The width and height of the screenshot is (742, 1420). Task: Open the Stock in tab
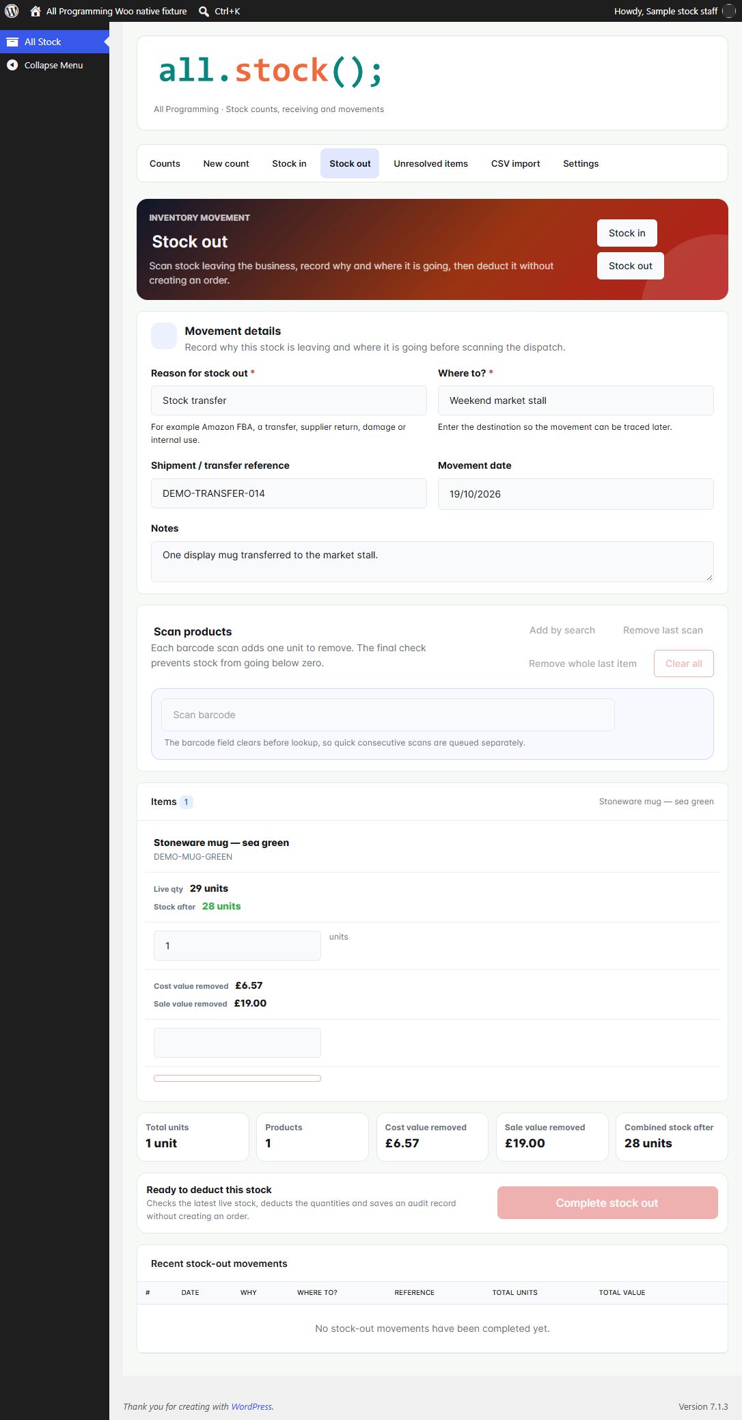tap(289, 163)
